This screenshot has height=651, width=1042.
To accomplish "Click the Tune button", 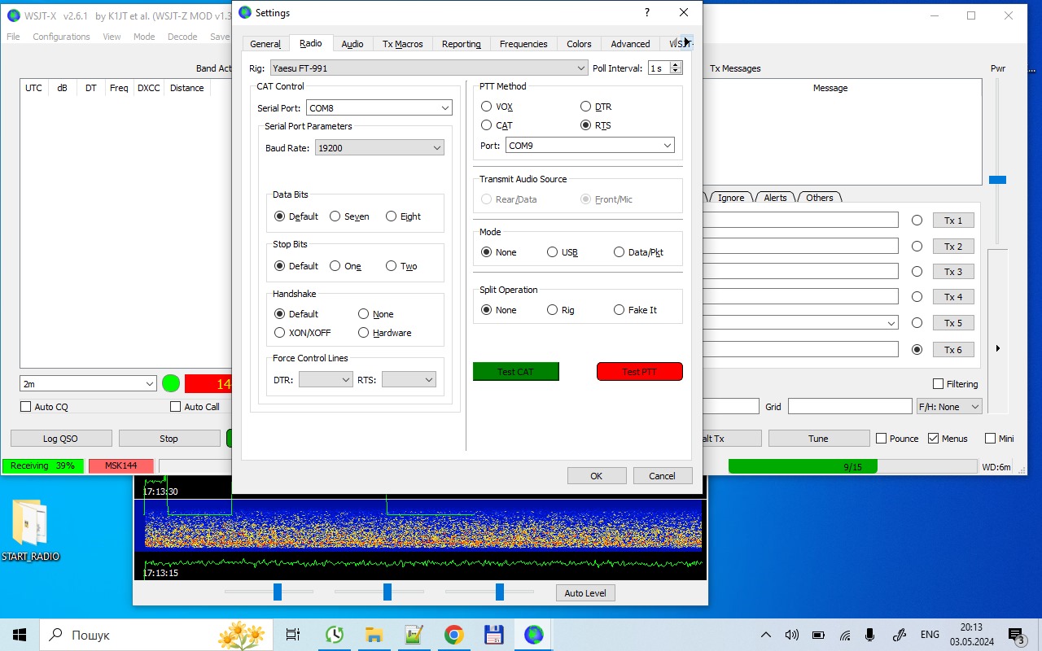I will coord(818,439).
